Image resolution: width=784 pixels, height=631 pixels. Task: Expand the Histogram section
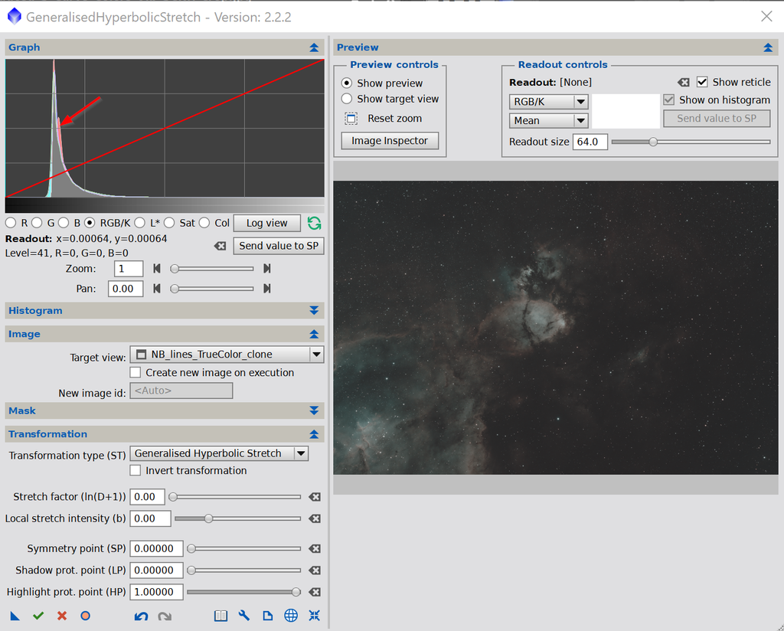(x=314, y=310)
